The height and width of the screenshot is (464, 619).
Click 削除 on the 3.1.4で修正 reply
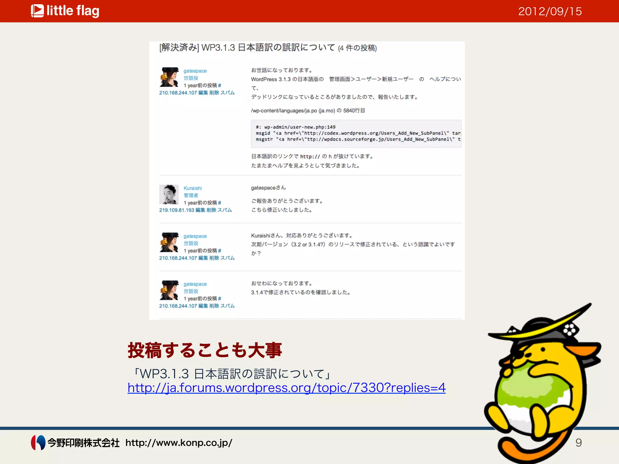click(x=214, y=306)
